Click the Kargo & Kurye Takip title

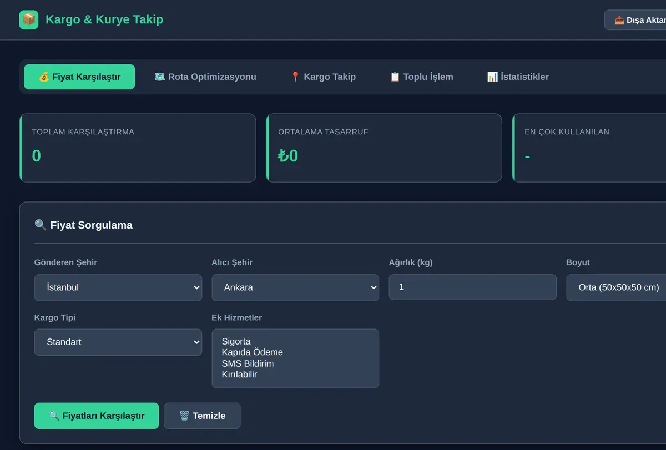click(104, 20)
